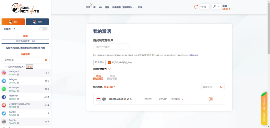Click the OpenAI icon in activation row
270x128 pixels.
104,99
